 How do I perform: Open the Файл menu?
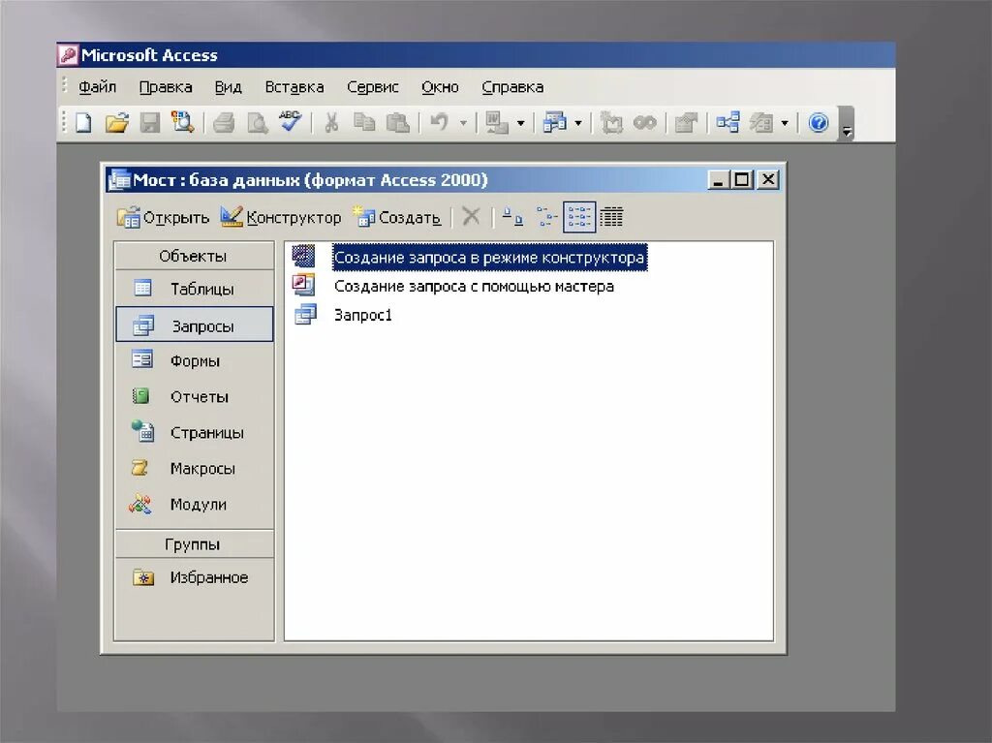click(x=98, y=87)
